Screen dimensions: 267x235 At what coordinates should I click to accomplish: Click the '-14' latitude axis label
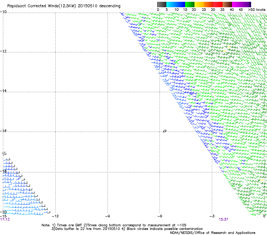pyautogui.click(x=3, y=91)
